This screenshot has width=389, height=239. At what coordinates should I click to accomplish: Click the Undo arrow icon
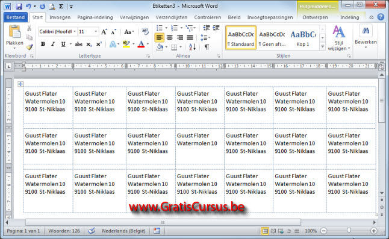coord(28,7)
